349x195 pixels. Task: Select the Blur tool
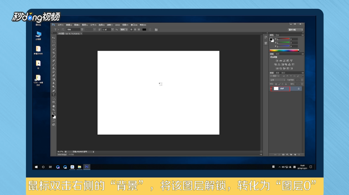(x=54, y=83)
